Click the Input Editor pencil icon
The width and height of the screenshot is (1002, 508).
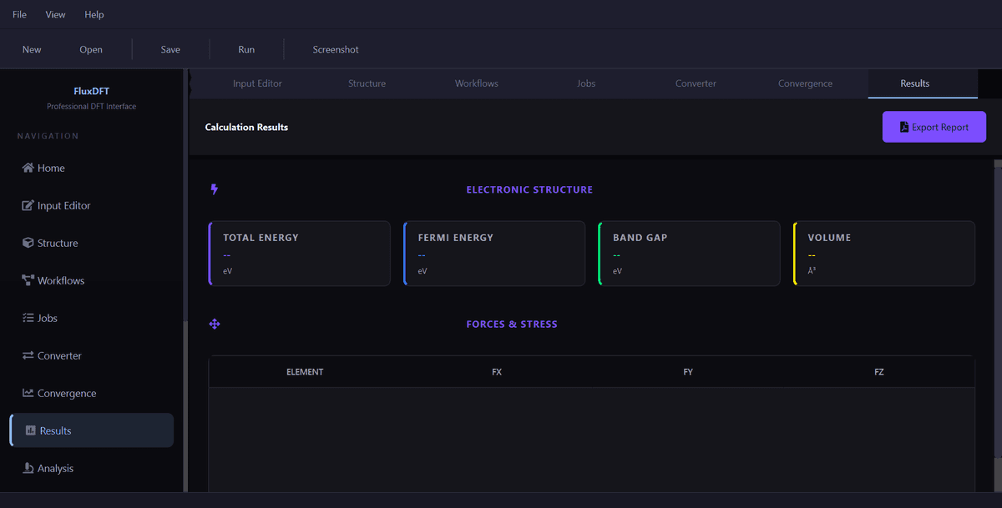28,205
